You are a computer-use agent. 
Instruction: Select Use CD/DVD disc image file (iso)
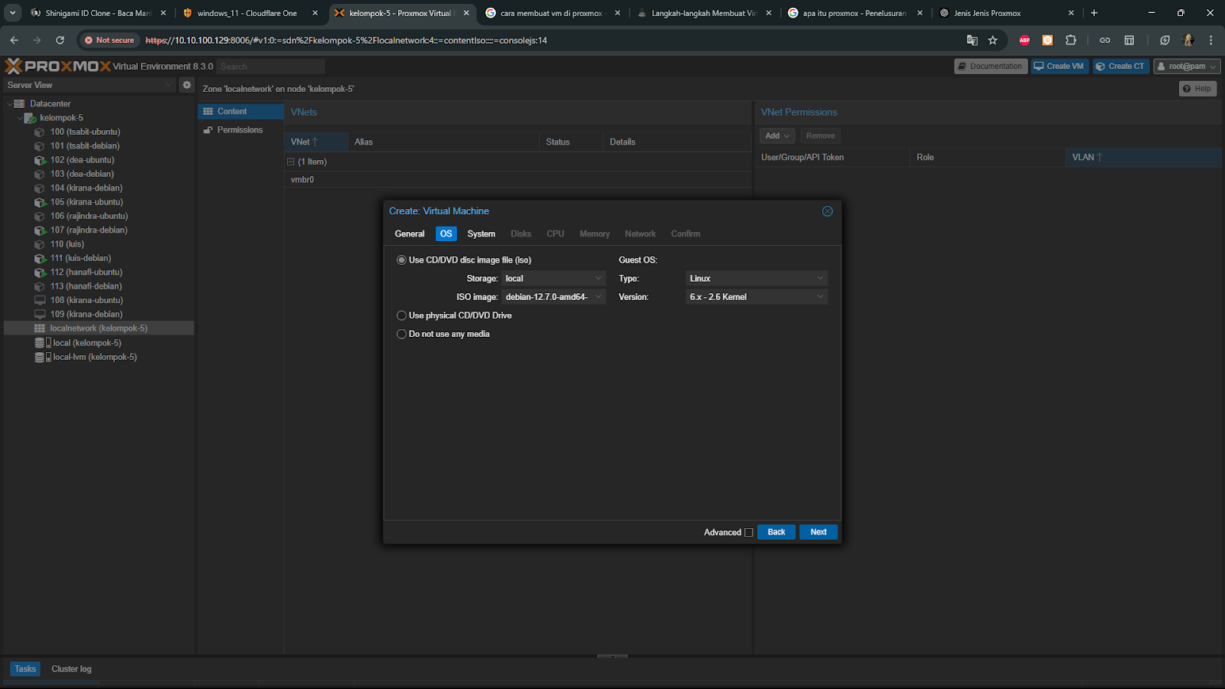(x=401, y=260)
